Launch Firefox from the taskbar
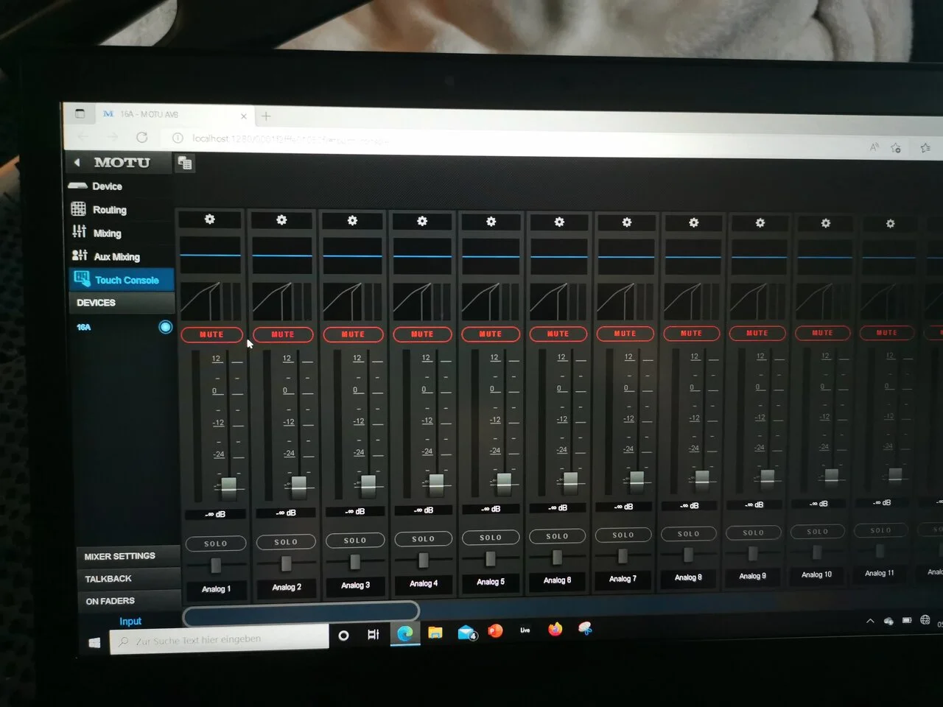The height and width of the screenshot is (707, 943). [555, 629]
